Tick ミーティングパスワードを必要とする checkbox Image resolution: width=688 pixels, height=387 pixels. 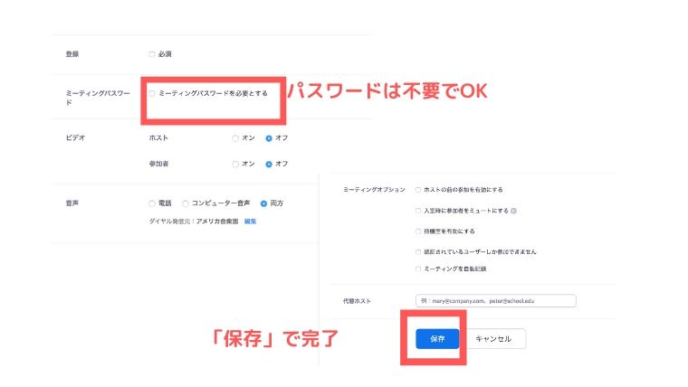(x=152, y=93)
